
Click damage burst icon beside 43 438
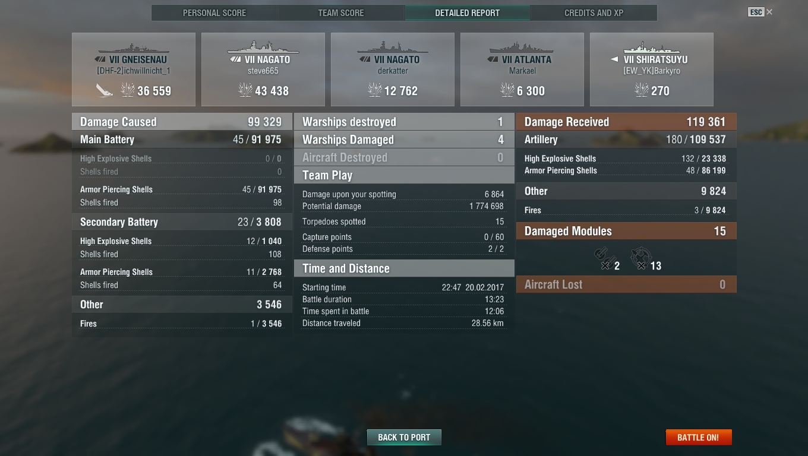tap(245, 90)
